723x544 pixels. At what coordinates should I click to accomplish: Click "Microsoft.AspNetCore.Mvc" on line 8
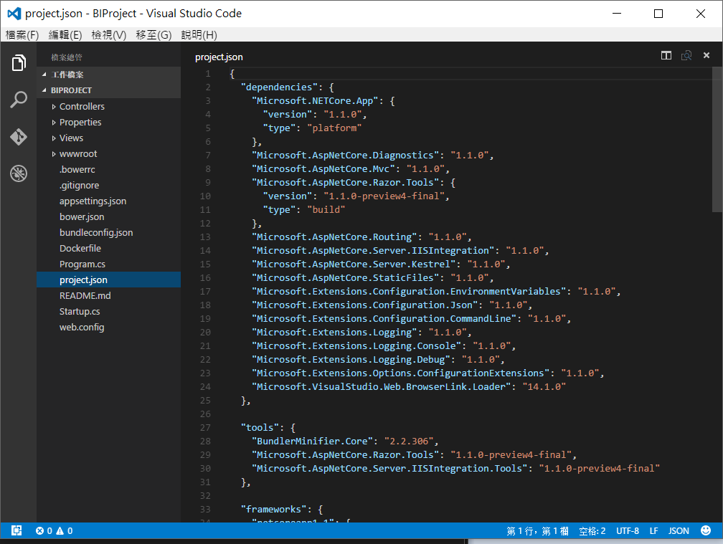(323, 168)
